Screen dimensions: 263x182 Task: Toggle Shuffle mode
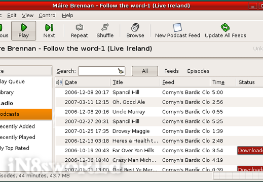coord(105,31)
